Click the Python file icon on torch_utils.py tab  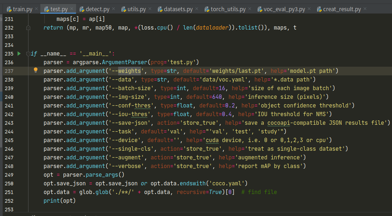207,9
